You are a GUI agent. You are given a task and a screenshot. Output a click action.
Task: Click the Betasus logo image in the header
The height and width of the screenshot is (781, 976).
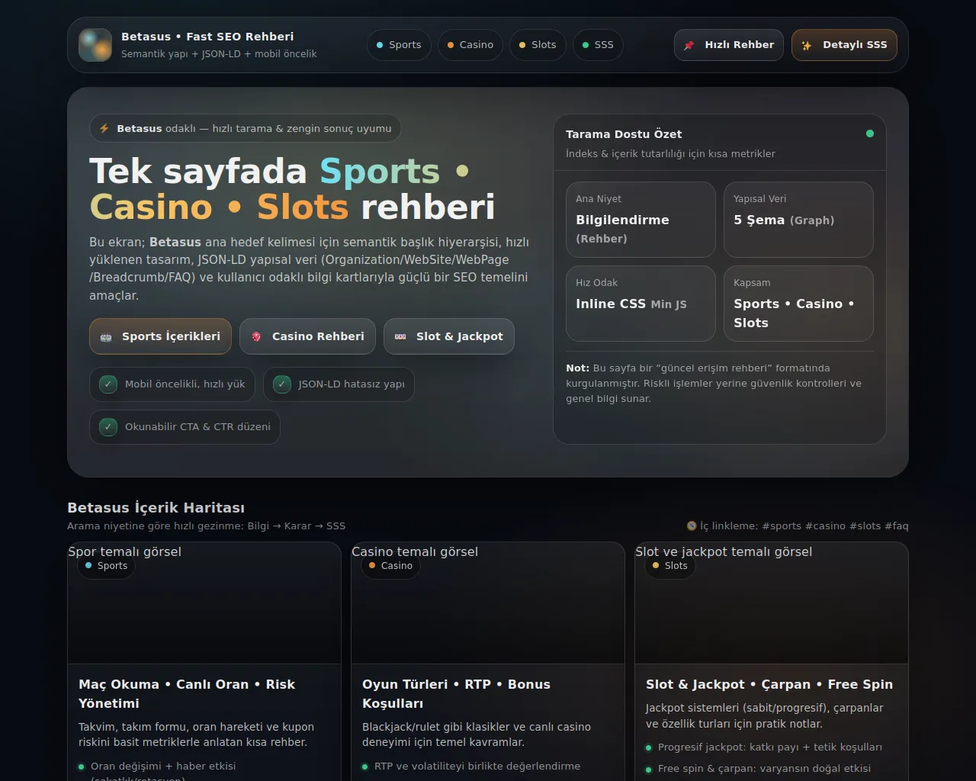95,45
